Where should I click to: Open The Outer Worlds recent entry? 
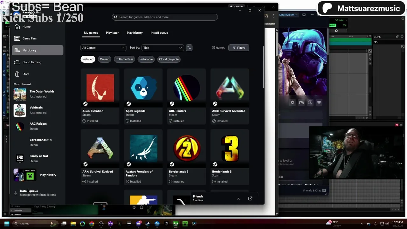[x=38, y=94]
